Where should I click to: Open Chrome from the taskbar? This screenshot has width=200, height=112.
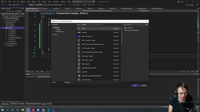43,110
